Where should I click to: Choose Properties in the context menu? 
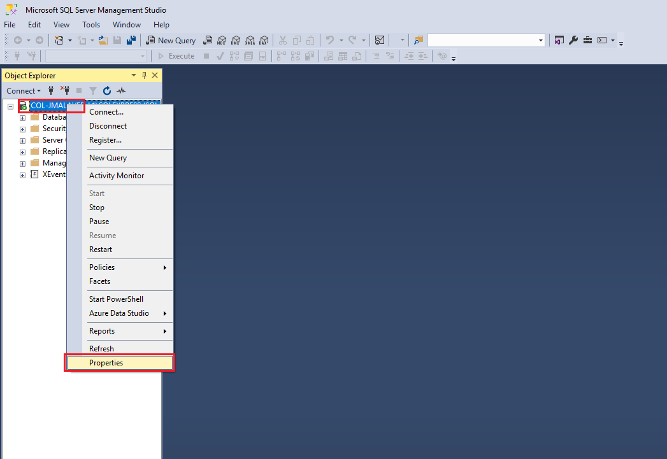coord(120,363)
